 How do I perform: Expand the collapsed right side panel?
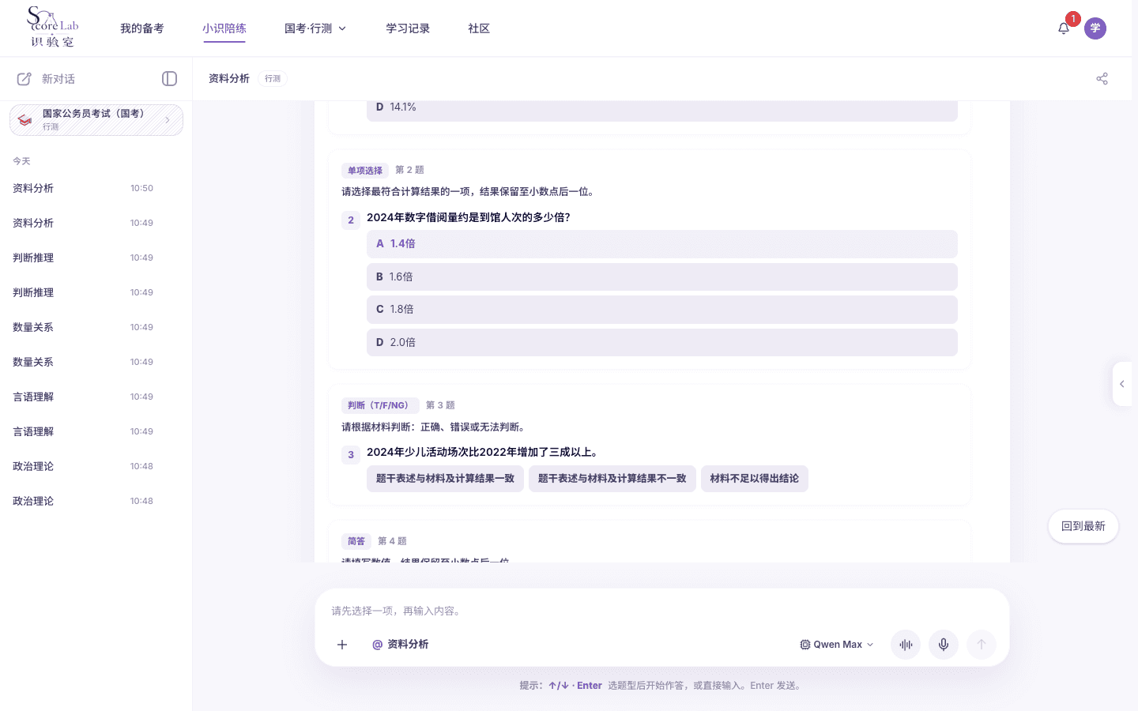pyautogui.click(x=1122, y=384)
